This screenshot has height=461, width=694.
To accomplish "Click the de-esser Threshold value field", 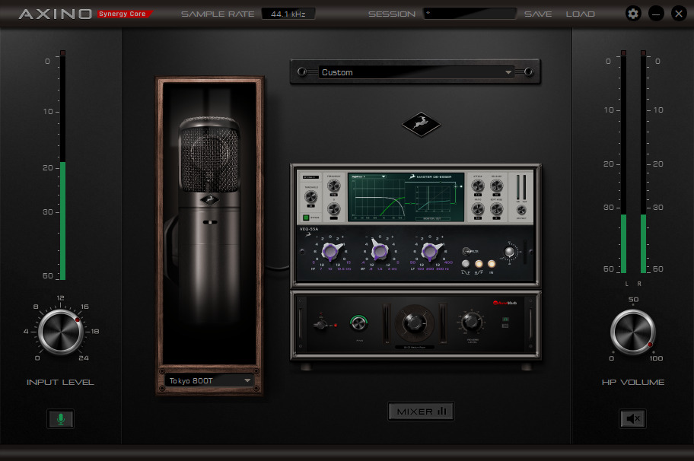I will [311, 205].
